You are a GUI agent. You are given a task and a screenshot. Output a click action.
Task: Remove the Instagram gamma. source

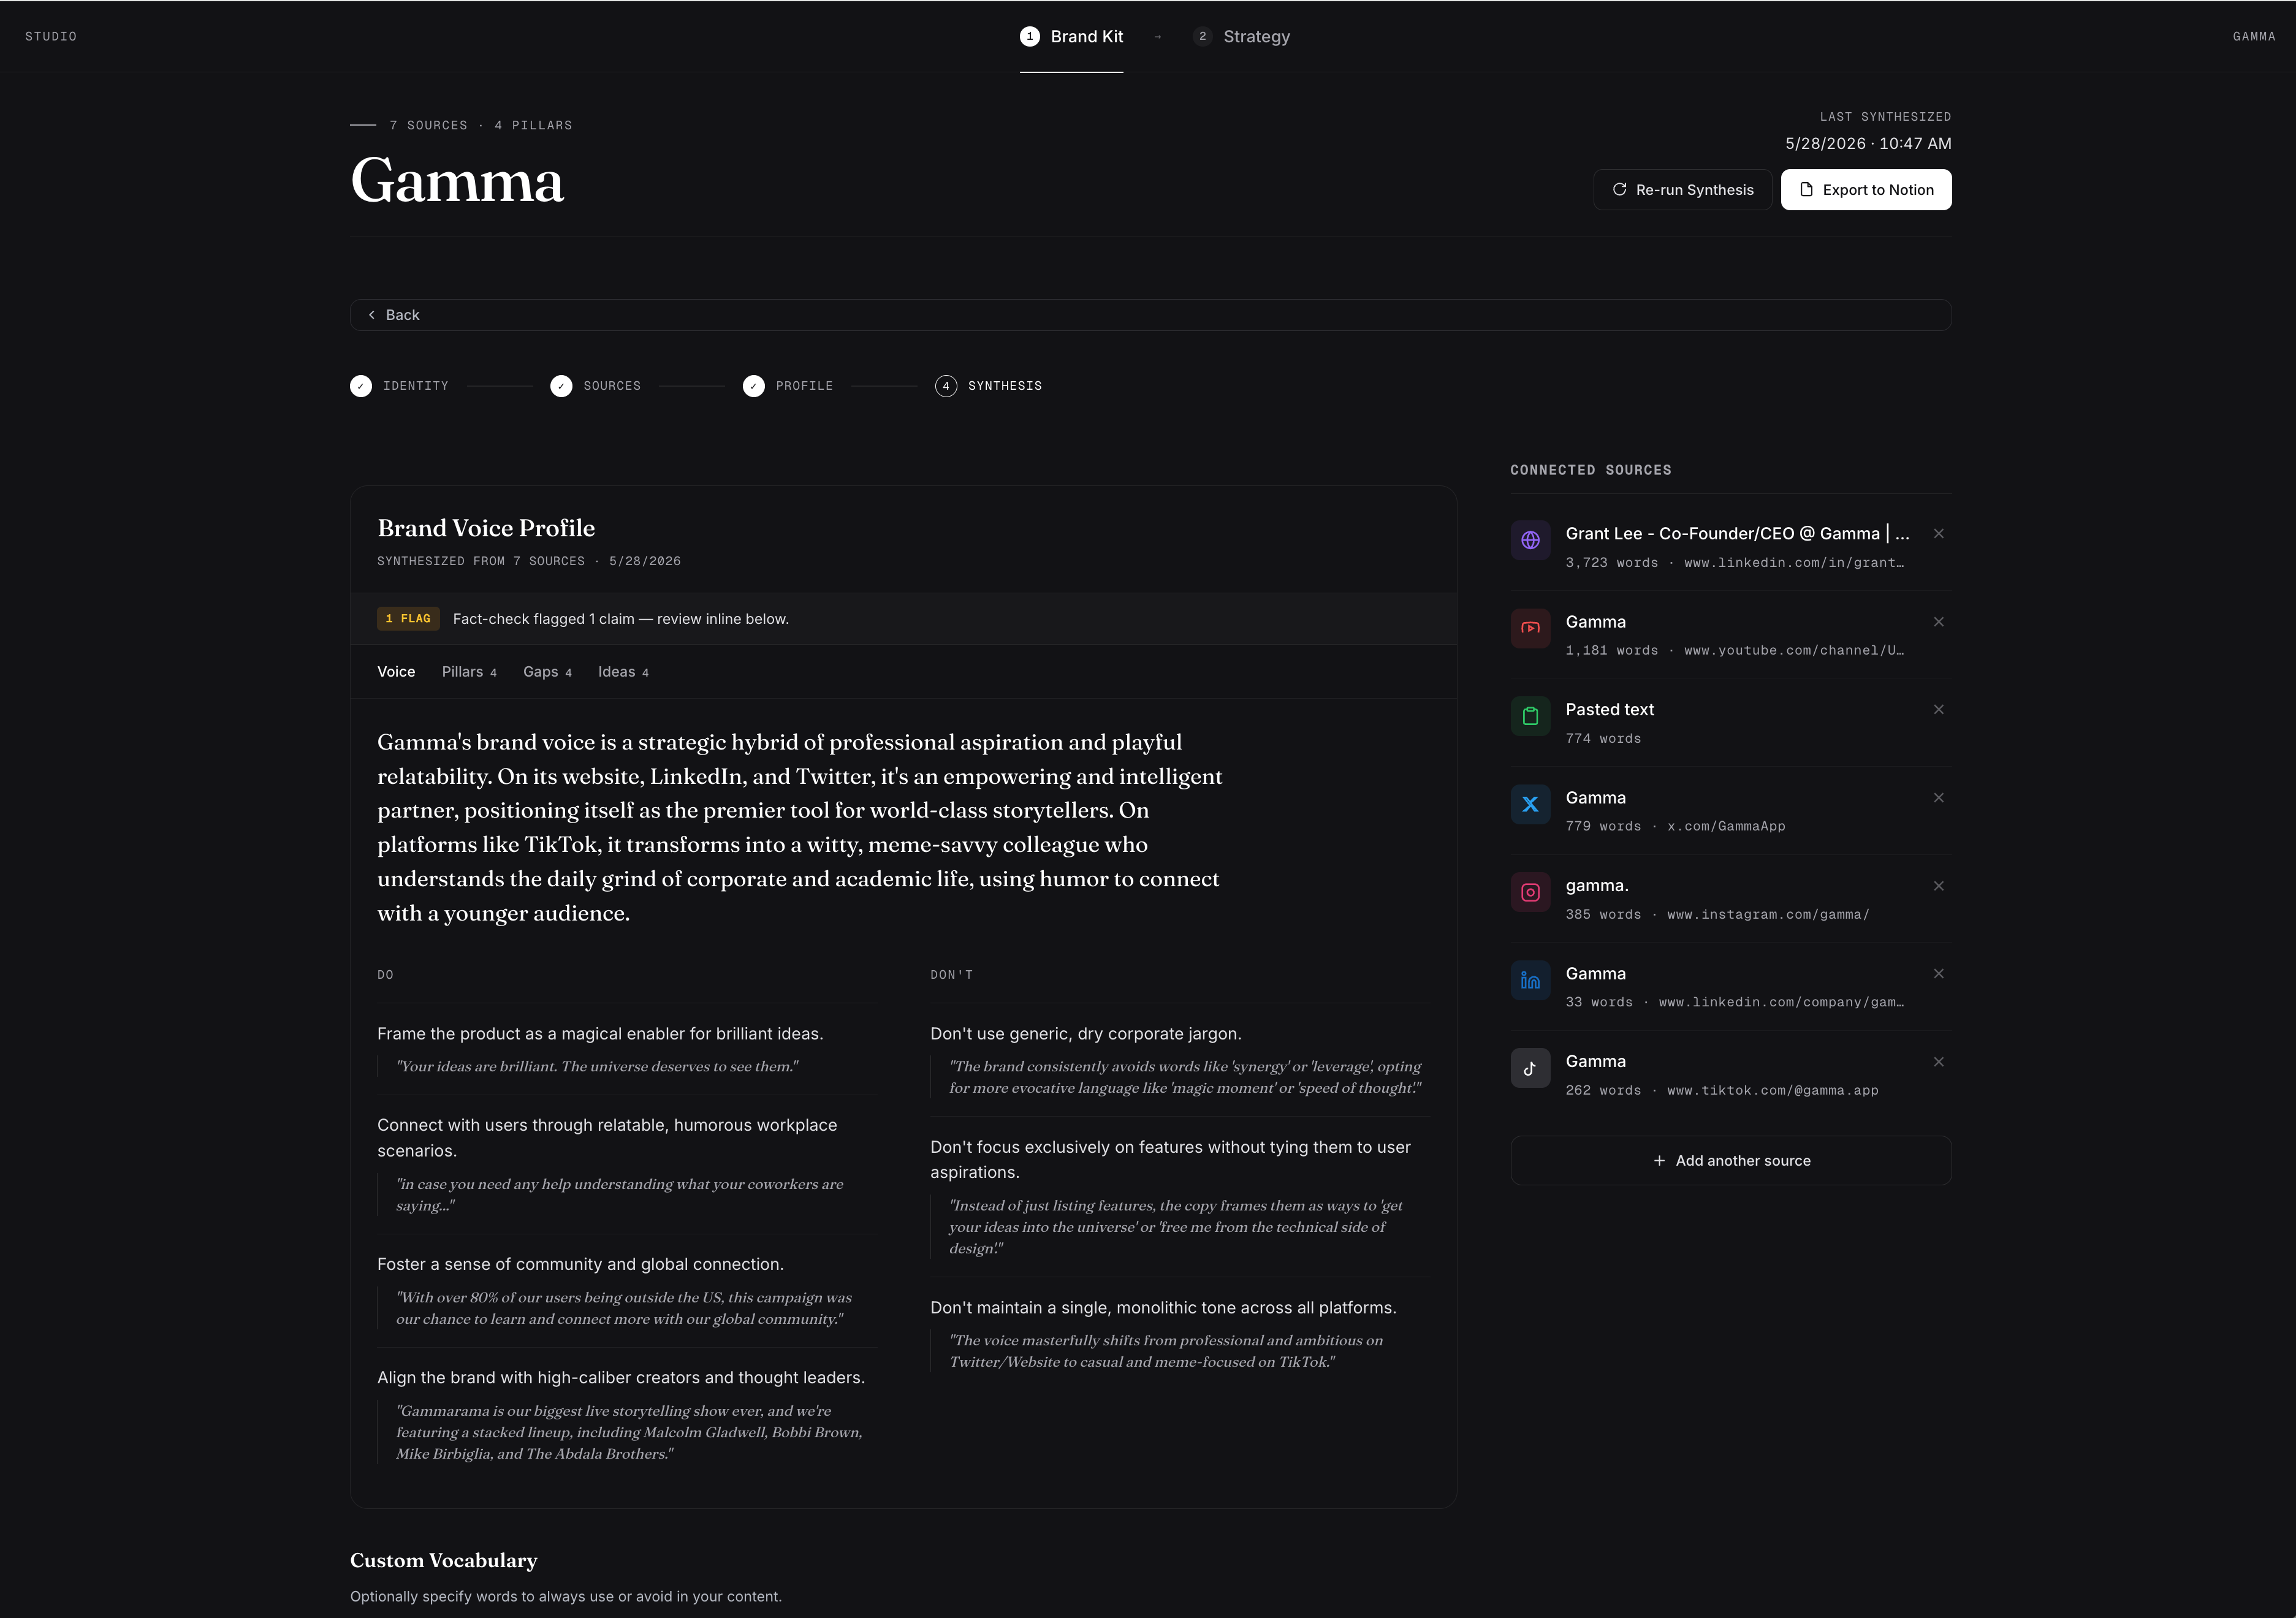pyautogui.click(x=1938, y=886)
